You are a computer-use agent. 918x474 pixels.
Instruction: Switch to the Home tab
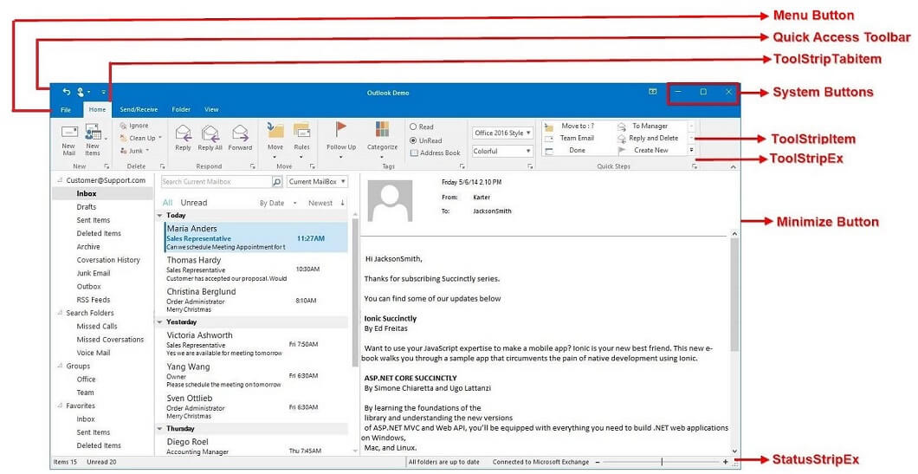[x=97, y=109]
